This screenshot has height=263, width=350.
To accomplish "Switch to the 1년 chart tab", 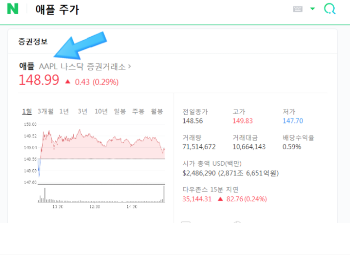I will (64, 111).
